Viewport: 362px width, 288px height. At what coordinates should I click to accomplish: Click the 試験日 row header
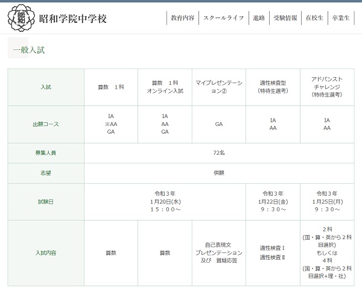(x=46, y=202)
